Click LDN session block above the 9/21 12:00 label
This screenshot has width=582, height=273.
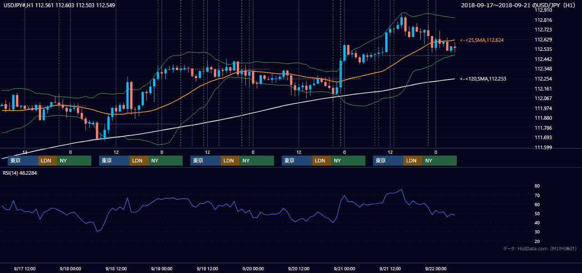tap(413, 161)
